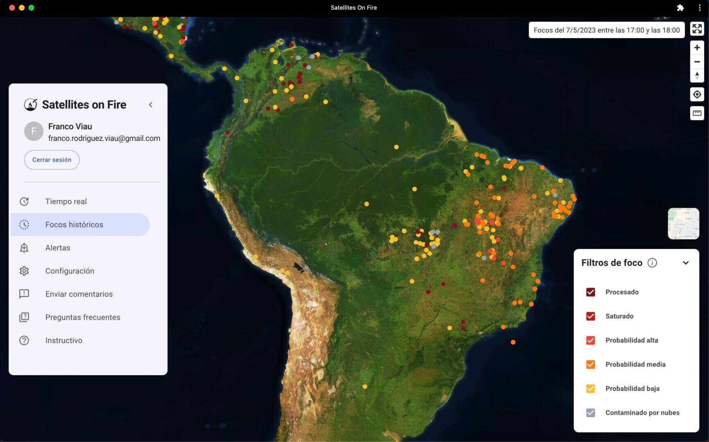Click the date range bar showing 7/5/2023

(607, 30)
